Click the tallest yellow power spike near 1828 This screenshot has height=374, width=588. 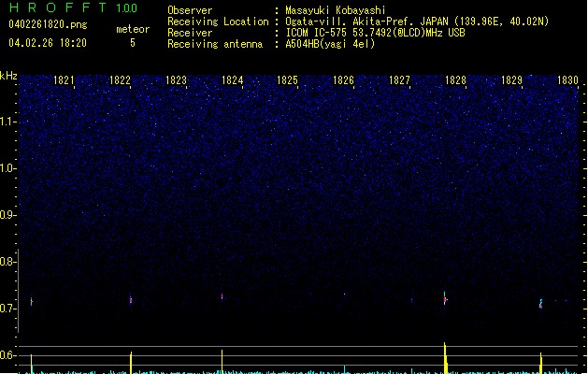[445, 358]
